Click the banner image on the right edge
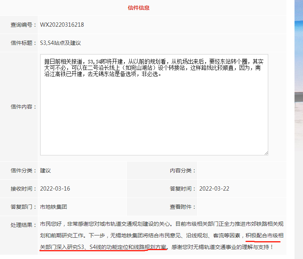 tap(298, 116)
